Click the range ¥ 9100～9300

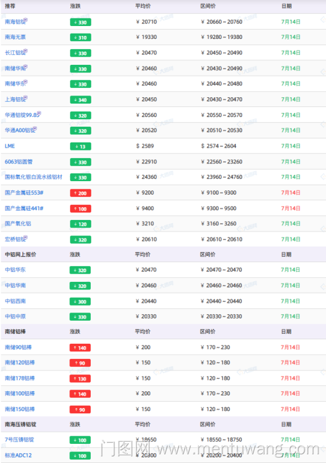pos(218,193)
